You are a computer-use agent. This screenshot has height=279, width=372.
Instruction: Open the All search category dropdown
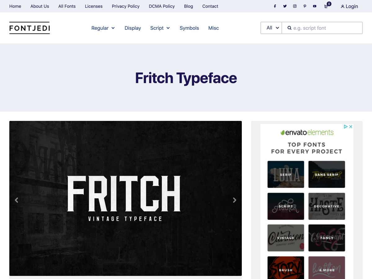click(271, 28)
